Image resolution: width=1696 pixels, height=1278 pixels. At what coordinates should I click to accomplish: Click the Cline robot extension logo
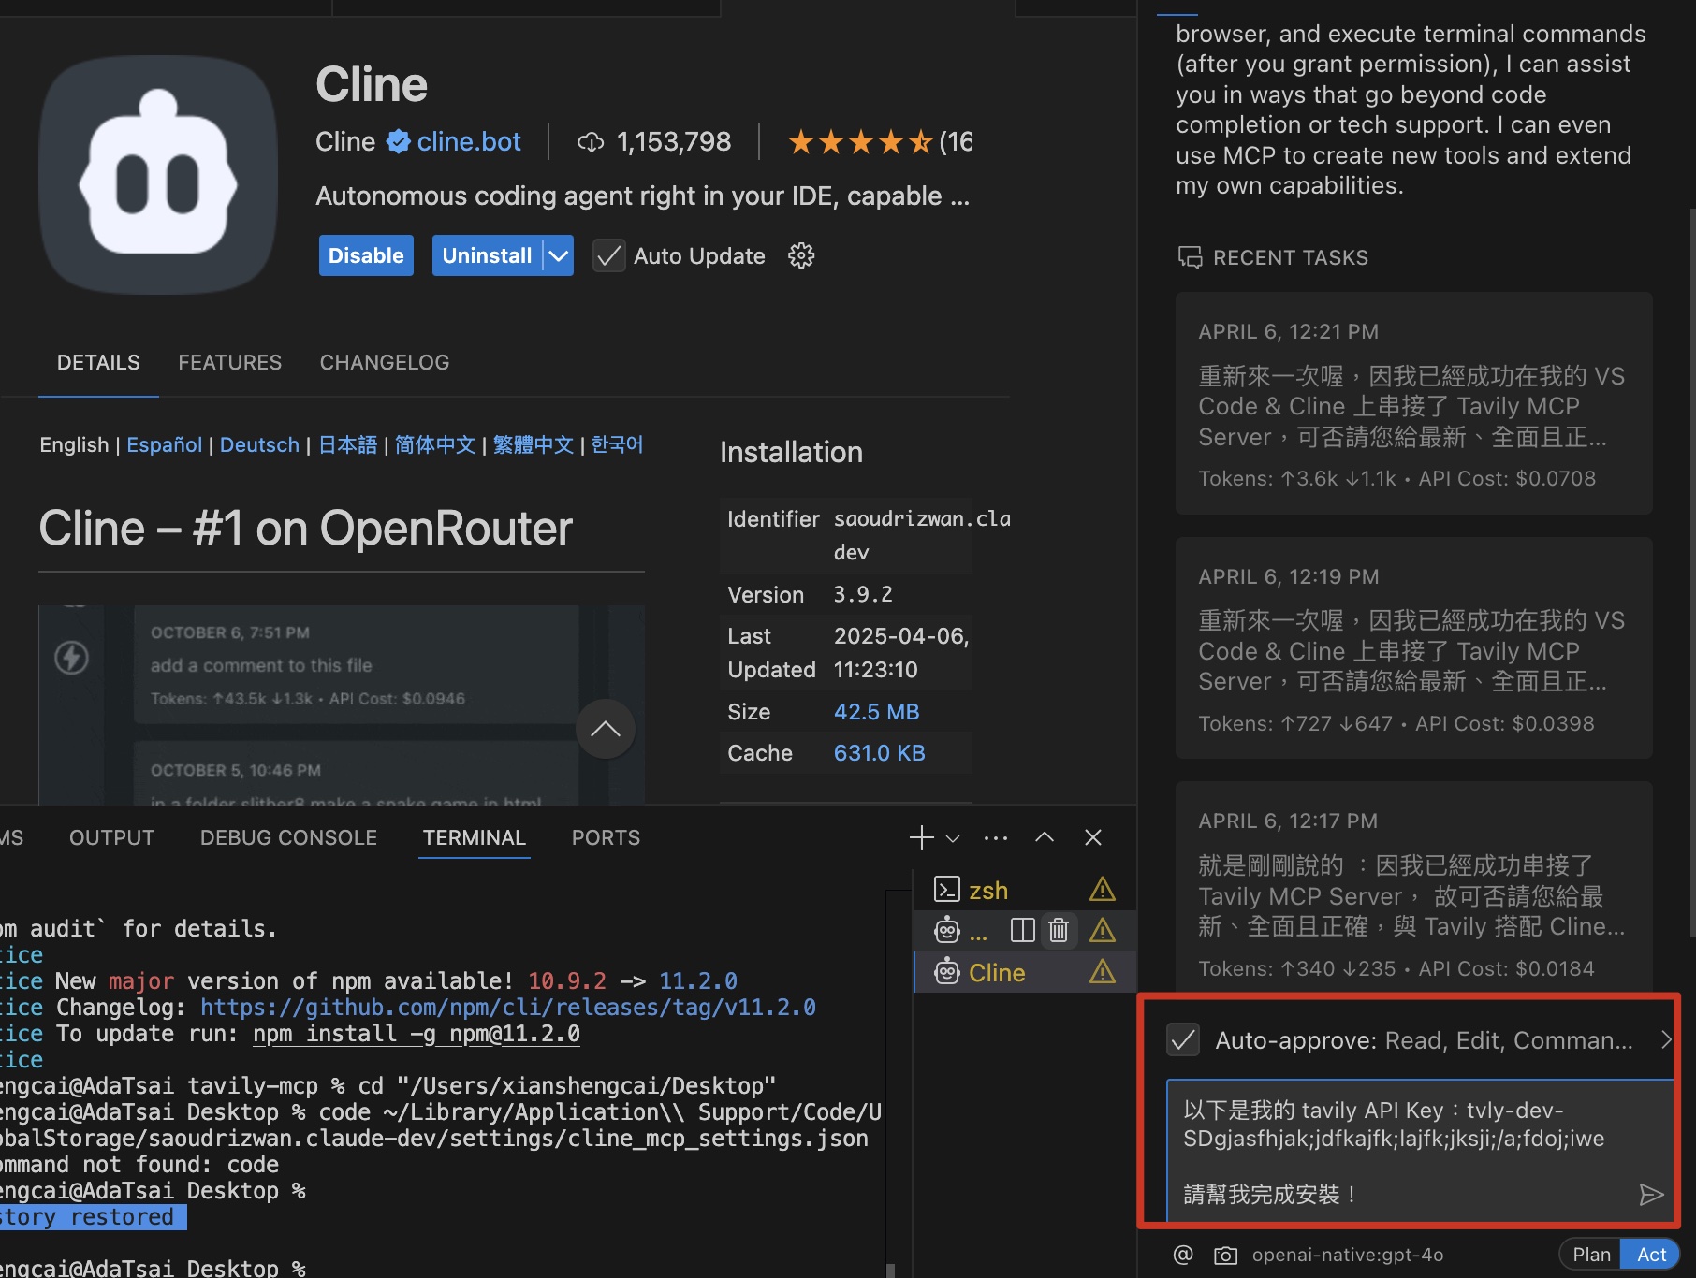(158, 175)
